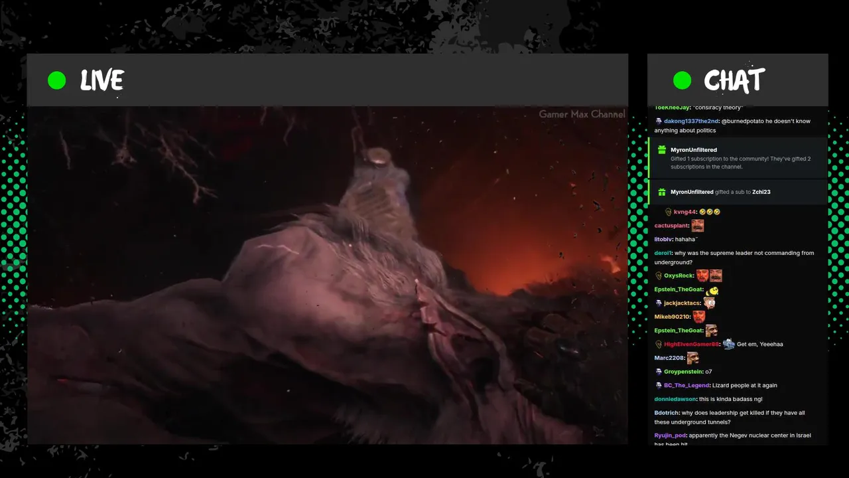Click the badge icon before jackjacktacs

[x=659, y=303]
